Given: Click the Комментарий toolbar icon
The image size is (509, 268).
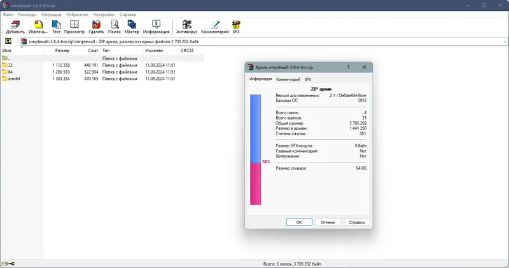Looking at the screenshot, I should [x=215, y=25].
